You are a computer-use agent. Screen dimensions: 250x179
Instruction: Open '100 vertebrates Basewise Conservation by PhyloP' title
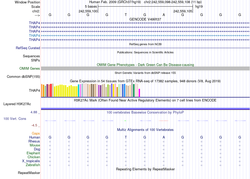coord(145,112)
